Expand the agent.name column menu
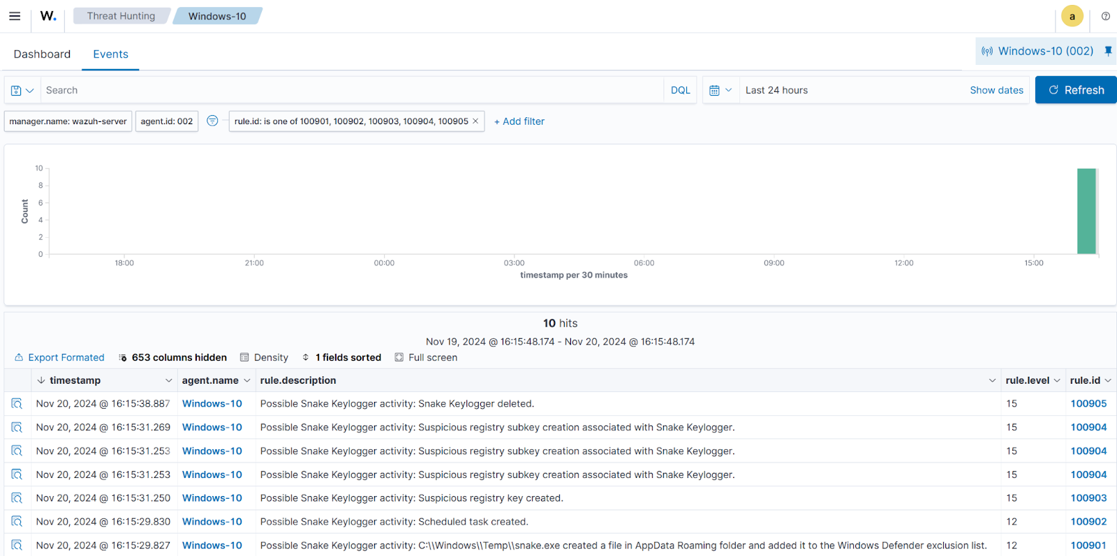Screen dimensions: 1117x556 pyautogui.click(x=246, y=380)
